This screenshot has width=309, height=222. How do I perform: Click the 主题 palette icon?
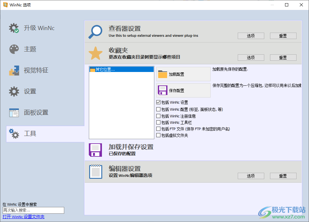[14, 49]
